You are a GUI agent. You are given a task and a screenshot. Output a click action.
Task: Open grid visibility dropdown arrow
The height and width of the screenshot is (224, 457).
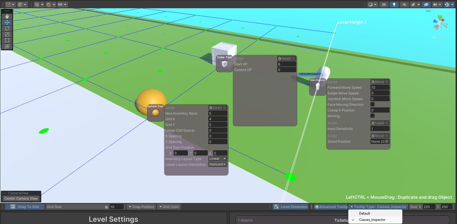pyautogui.click(x=42, y=5)
